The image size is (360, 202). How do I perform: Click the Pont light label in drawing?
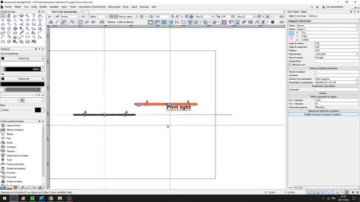(179, 107)
